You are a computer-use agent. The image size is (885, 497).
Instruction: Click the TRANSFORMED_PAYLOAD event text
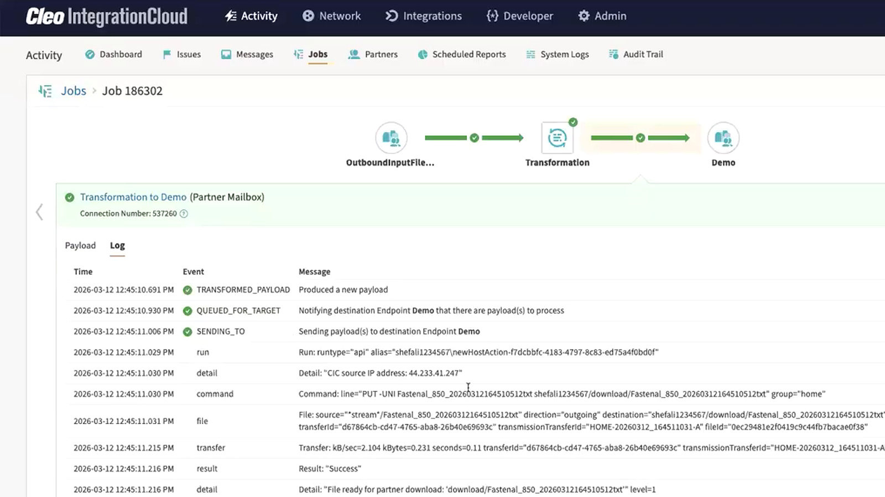[x=243, y=290]
